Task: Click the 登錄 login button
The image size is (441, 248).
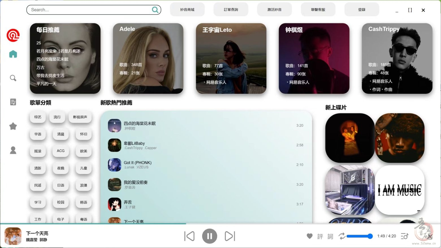Action: click(362, 10)
